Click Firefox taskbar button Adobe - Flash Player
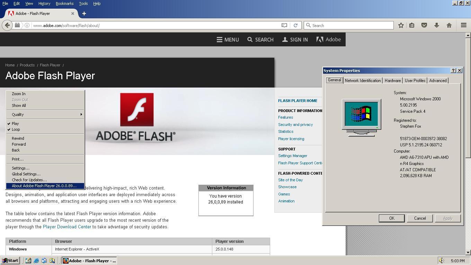The height and width of the screenshot is (265, 471). [89, 261]
